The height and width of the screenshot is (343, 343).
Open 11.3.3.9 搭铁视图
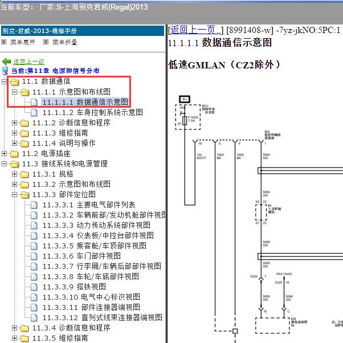(74, 287)
